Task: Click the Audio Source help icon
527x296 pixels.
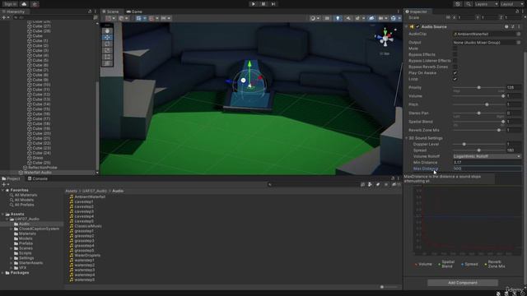Action: pos(506,26)
